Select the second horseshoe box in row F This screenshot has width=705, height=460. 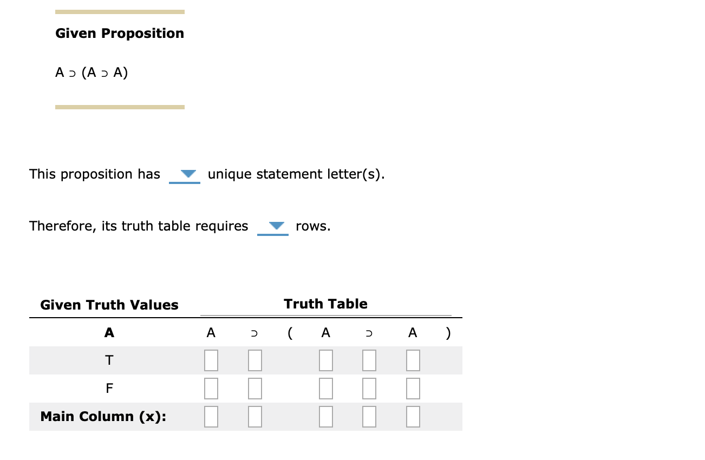pos(369,388)
